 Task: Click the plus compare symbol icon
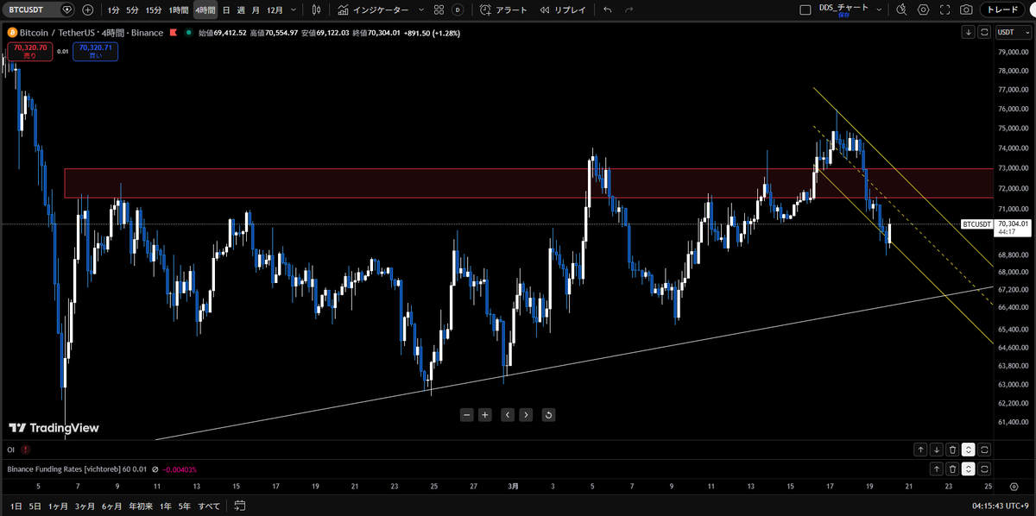pos(88,10)
